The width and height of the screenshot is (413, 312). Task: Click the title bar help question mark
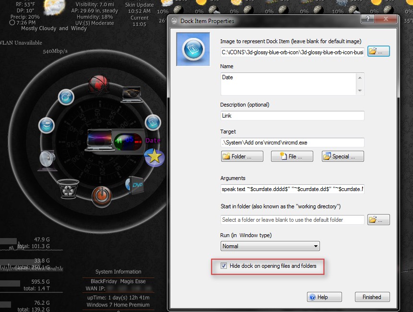[367, 20]
